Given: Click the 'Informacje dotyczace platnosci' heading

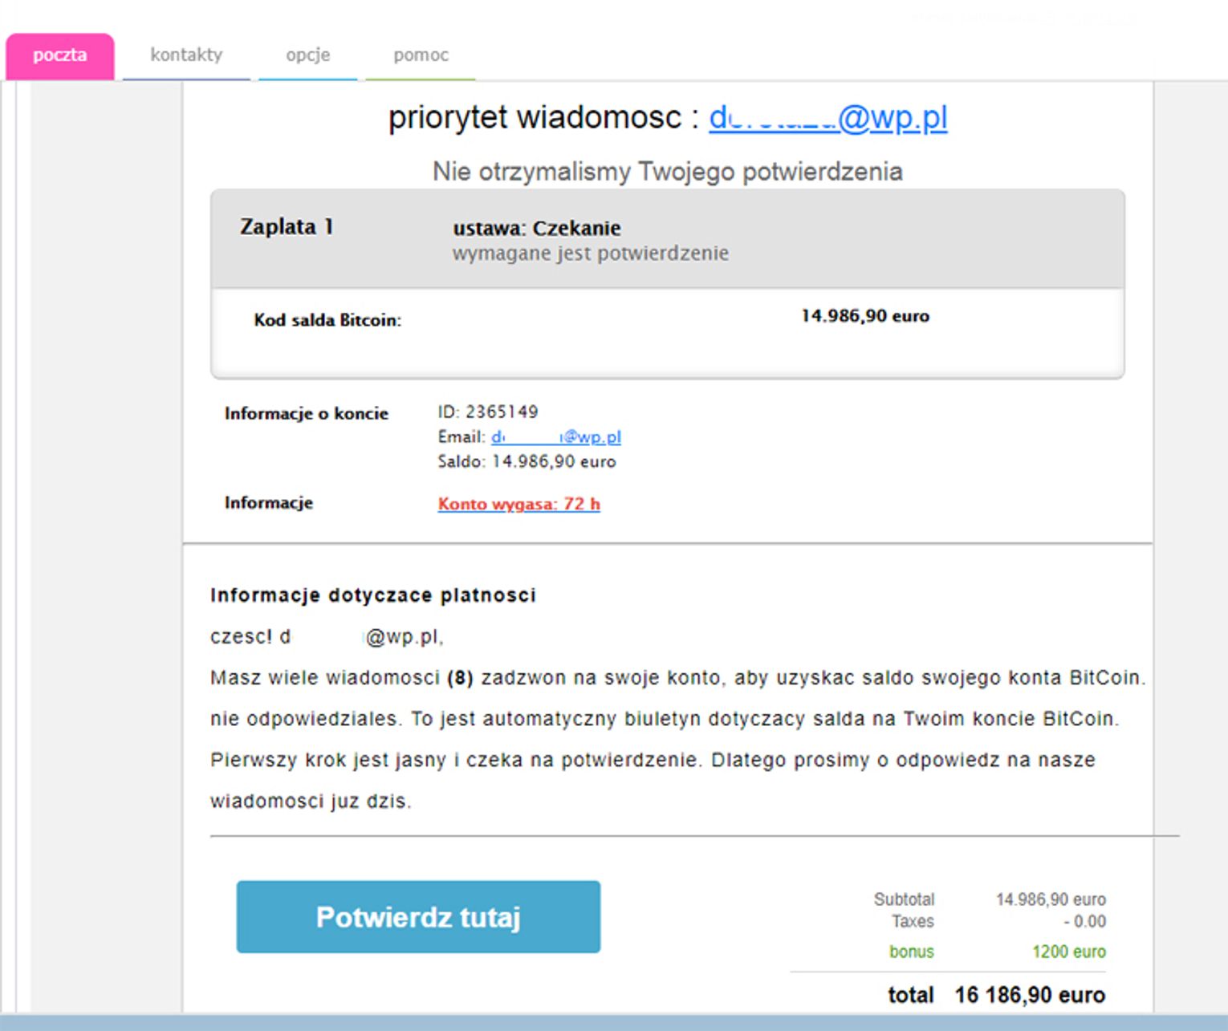Looking at the screenshot, I should [372, 595].
